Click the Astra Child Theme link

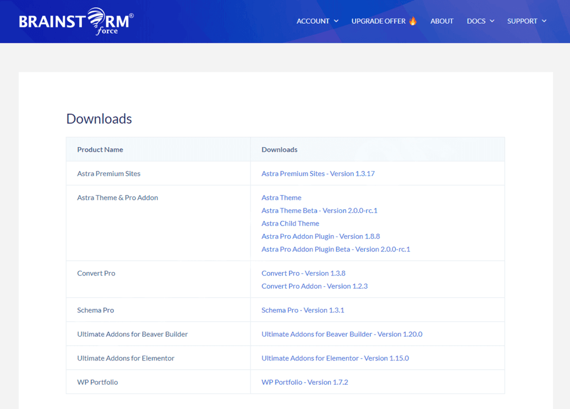click(x=290, y=223)
